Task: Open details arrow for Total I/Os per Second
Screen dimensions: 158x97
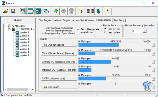Action: pyautogui.click(x=153, y=45)
